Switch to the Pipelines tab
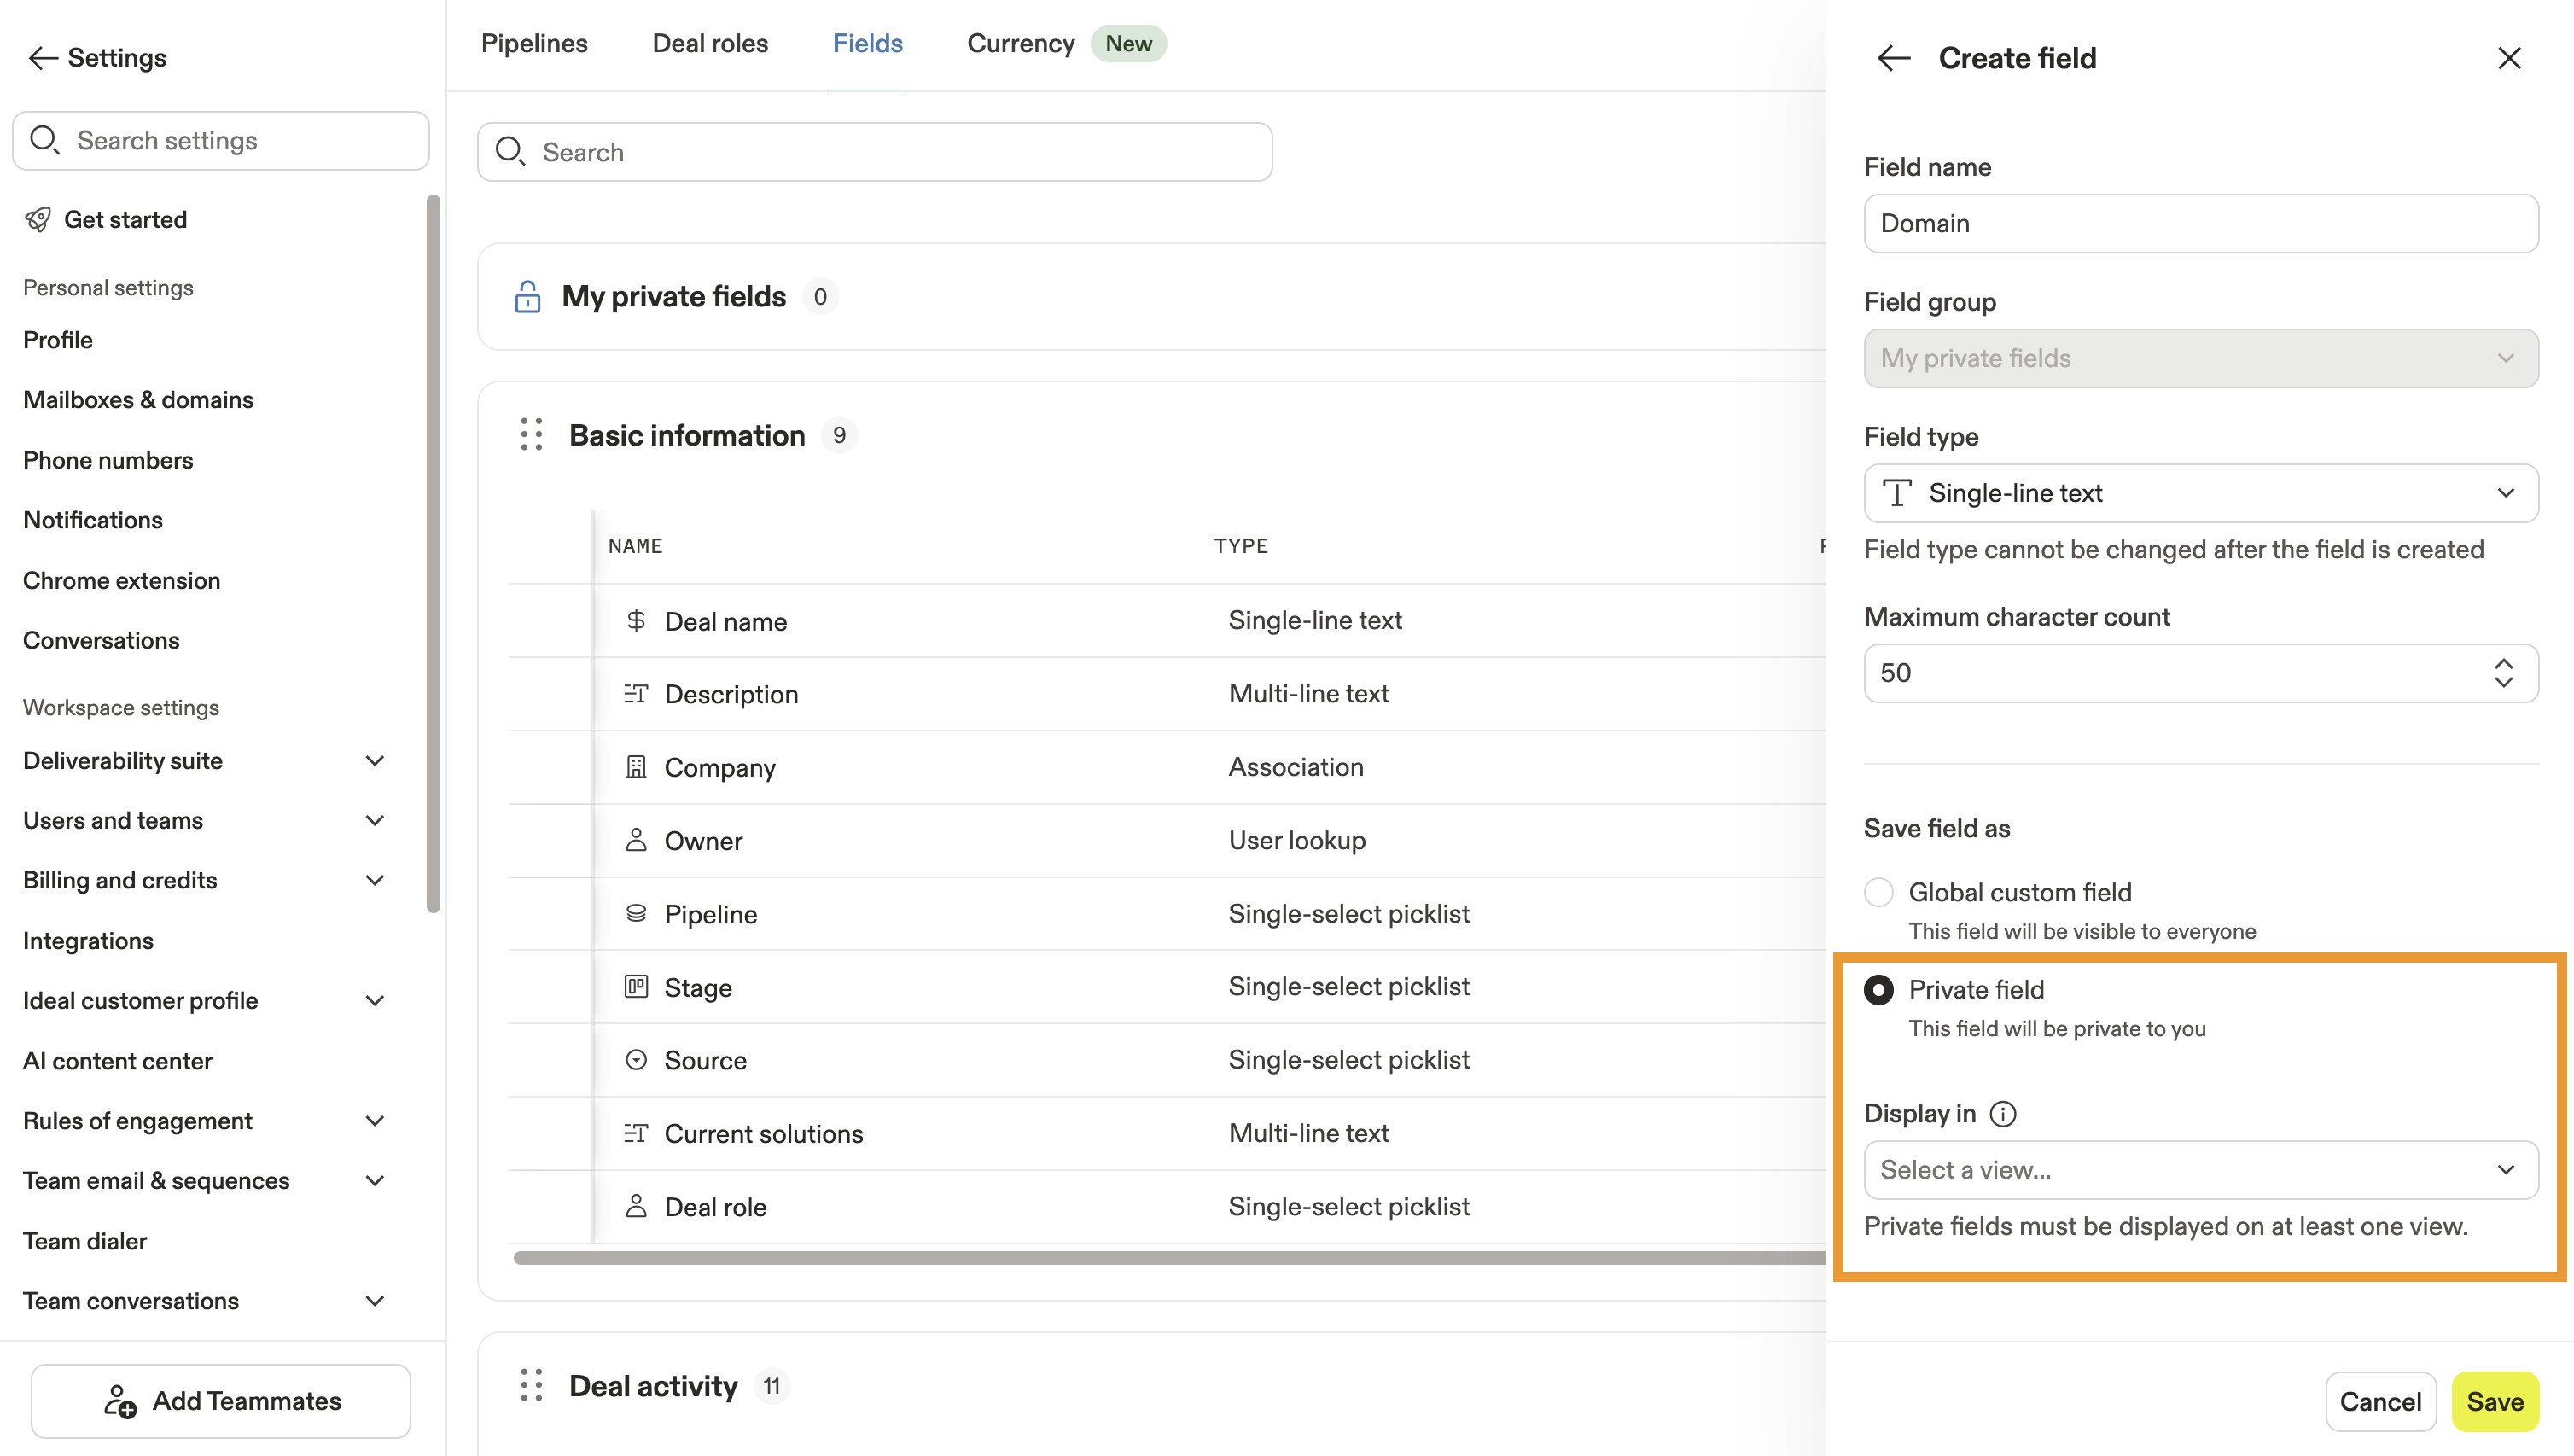This screenshot has width=2574, height=1456. click(x=534, y=44)
